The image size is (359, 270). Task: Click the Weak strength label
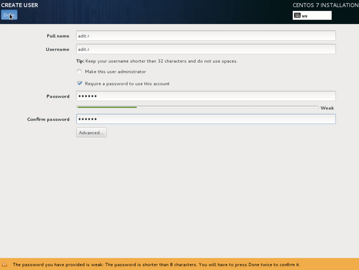pos(327,108)
